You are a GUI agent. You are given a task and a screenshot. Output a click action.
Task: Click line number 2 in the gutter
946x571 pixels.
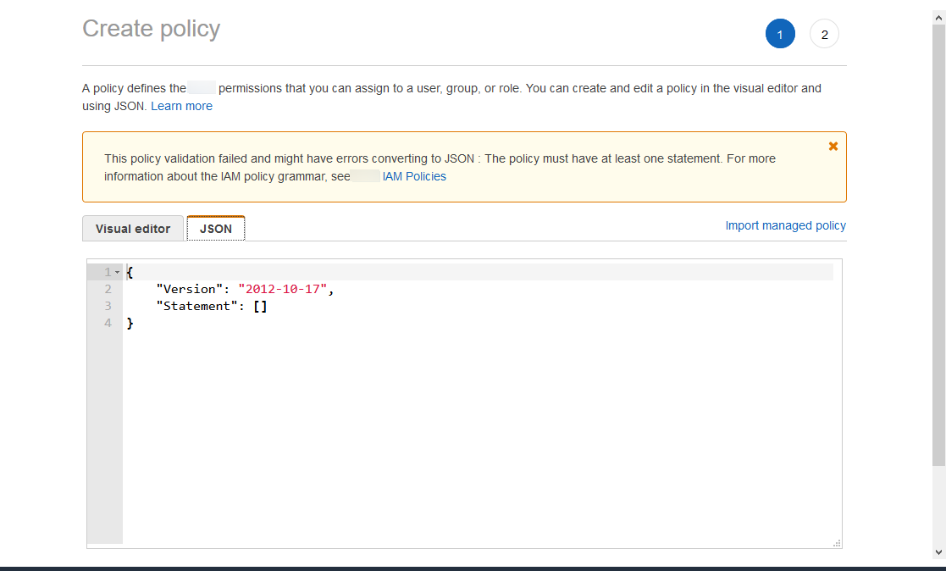point(108,289)
